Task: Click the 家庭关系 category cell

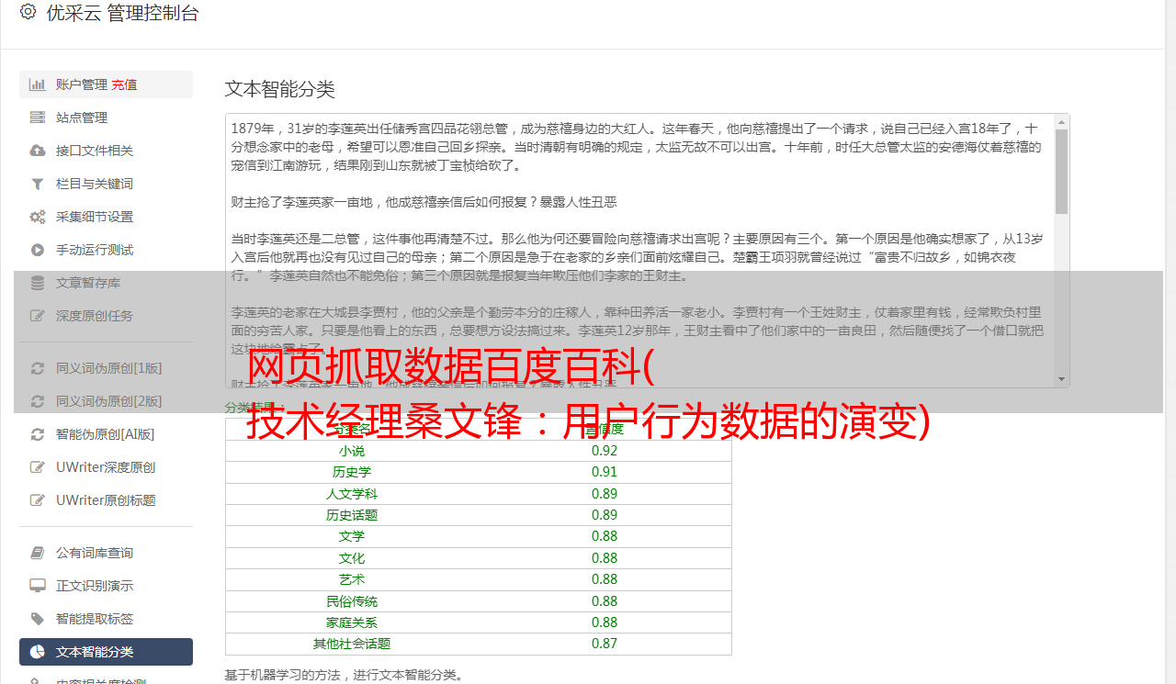Action: coord(352,622)
